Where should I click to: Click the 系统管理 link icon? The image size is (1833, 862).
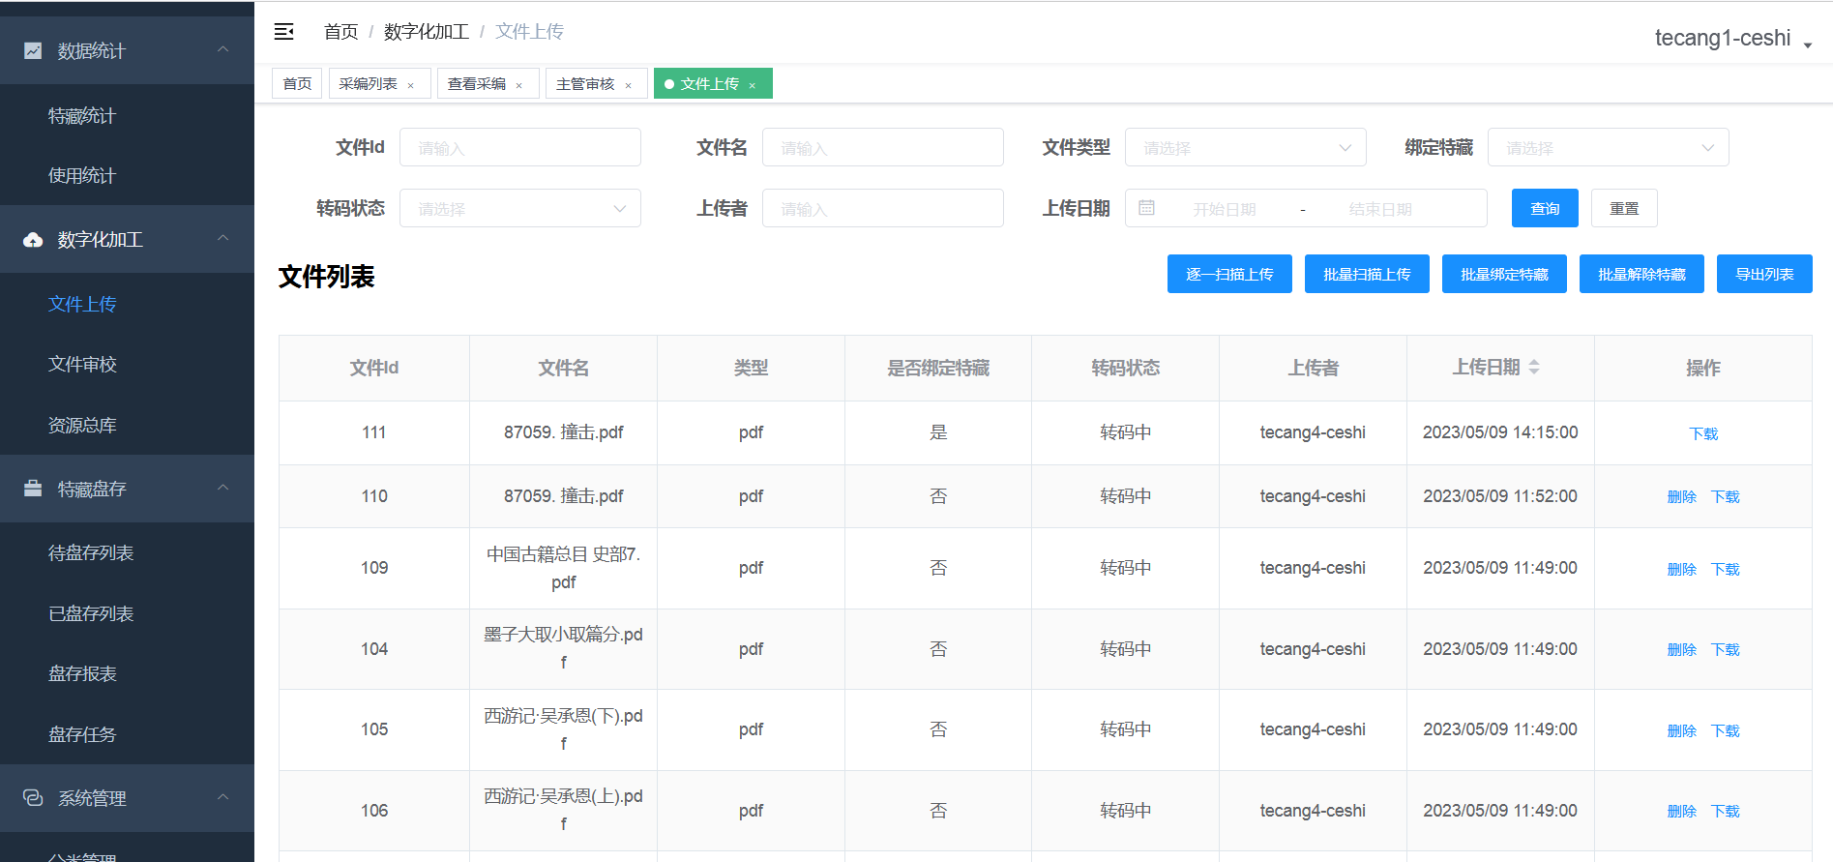point(33,798)
